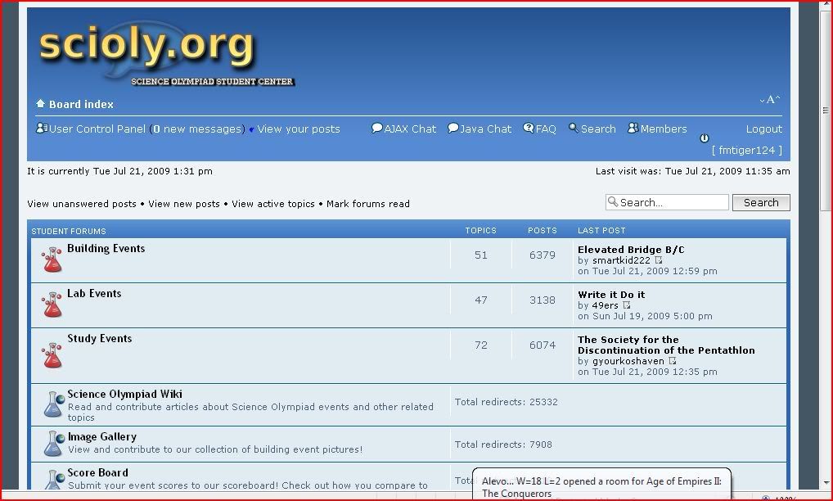Screen dimensions: 833x501
Task: Click the scioly.org site logo
Action: (166, 55)
